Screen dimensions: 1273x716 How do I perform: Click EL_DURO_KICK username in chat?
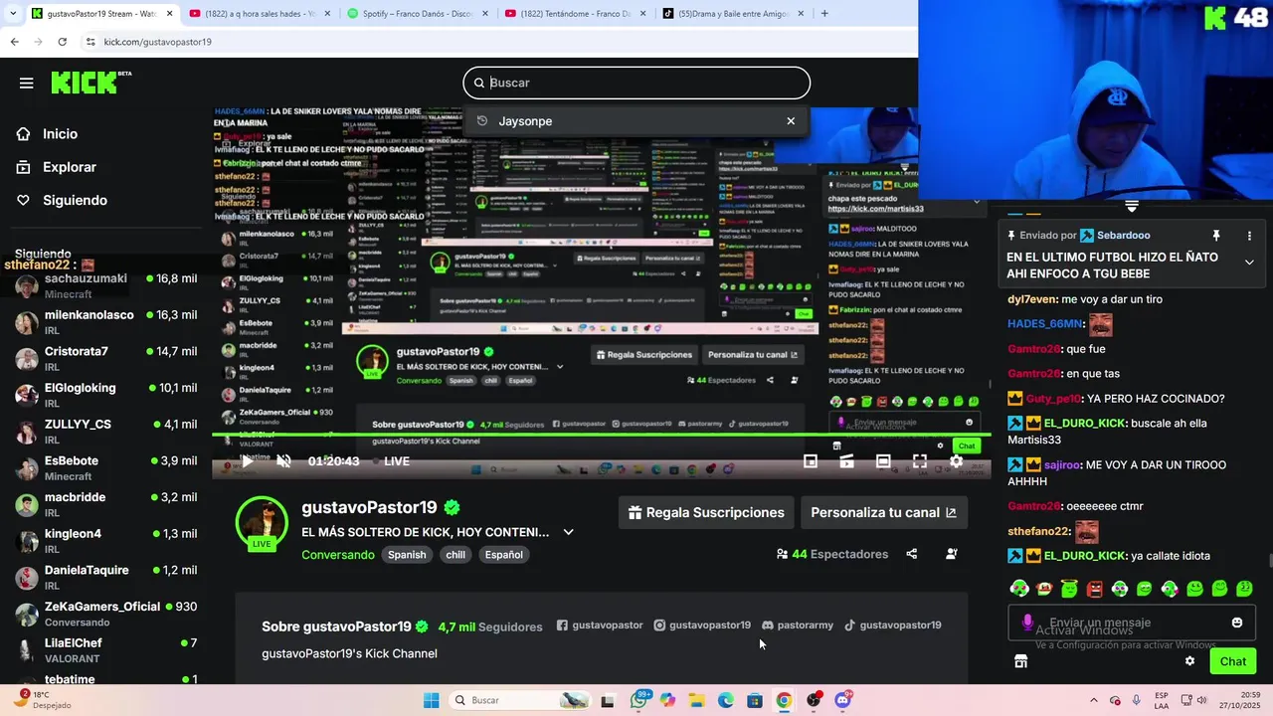pos(1085,556)
